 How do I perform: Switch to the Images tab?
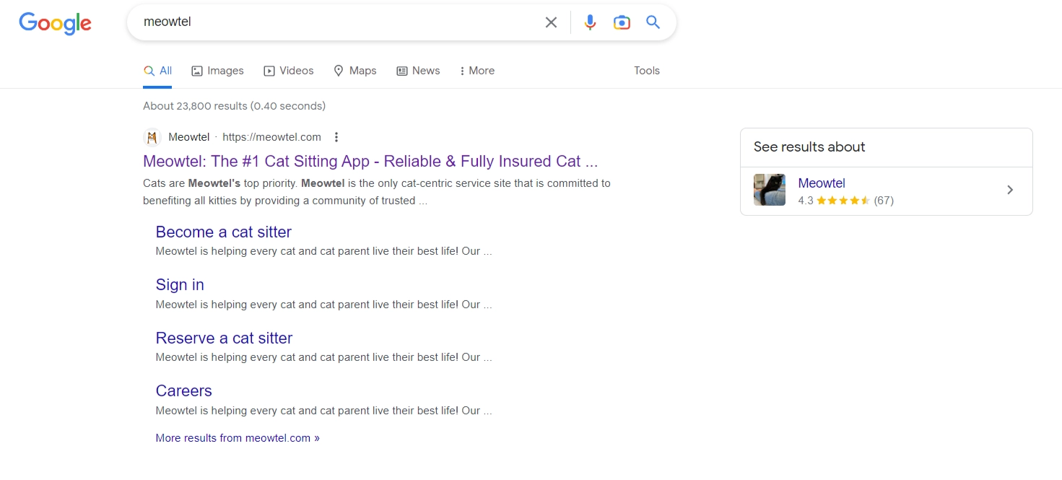[x=217, y=71]
